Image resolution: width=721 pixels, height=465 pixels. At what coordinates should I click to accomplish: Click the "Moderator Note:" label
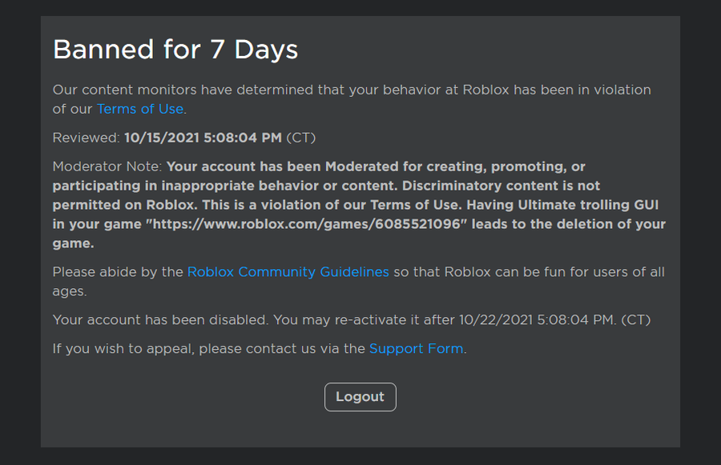coord(107,166)
